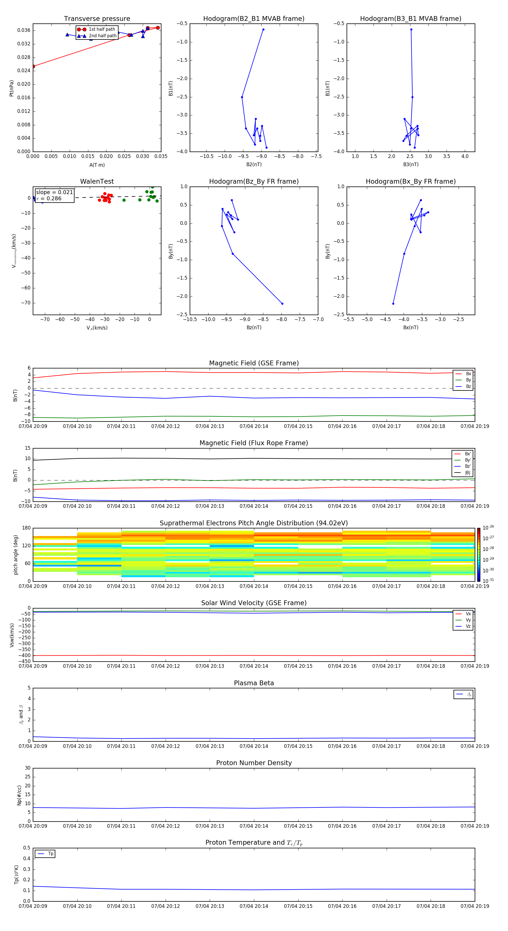Image resolution: width=508 pixels, height=931 pixels.
Task: Click the 'βp and β' y-axis label
Action: [x=21, y=715]
